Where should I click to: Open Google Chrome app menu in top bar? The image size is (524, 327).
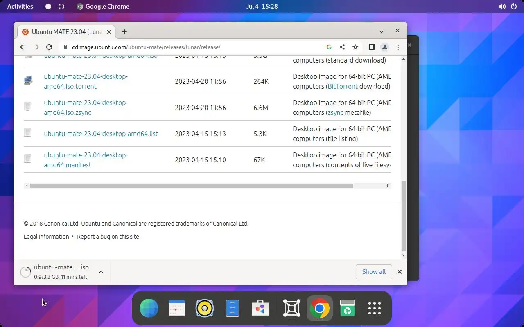103,7
